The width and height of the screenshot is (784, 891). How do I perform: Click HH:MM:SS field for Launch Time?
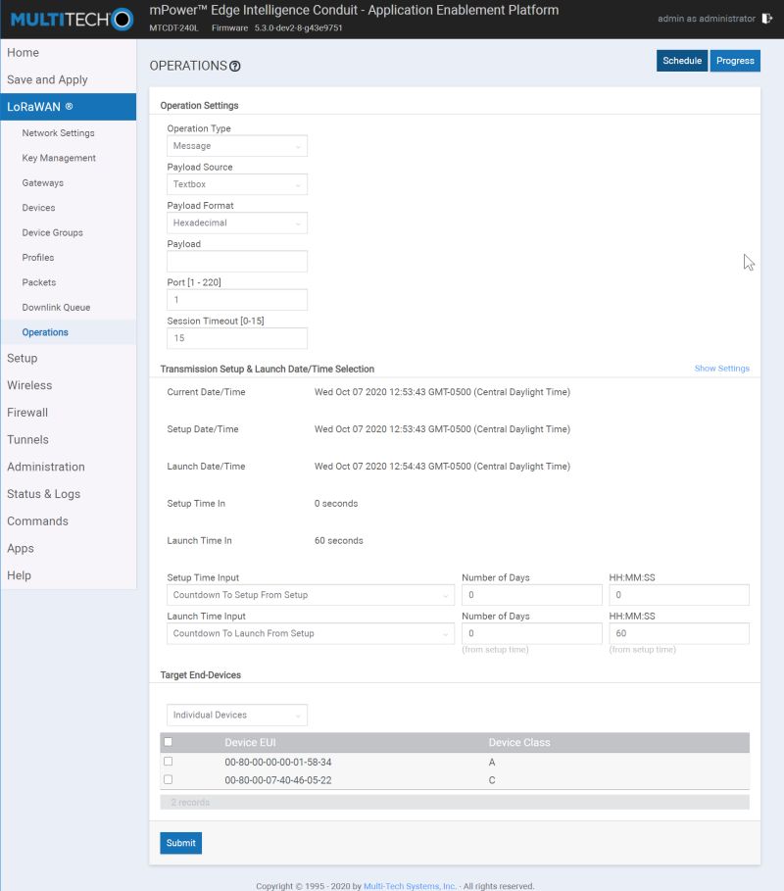point(679,633)
